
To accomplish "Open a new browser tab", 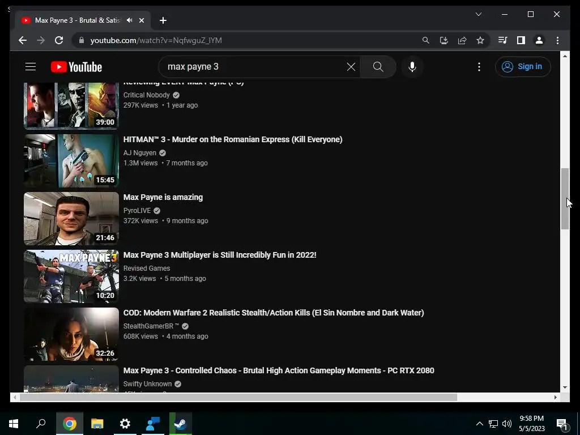I will [x=163, y=20].
